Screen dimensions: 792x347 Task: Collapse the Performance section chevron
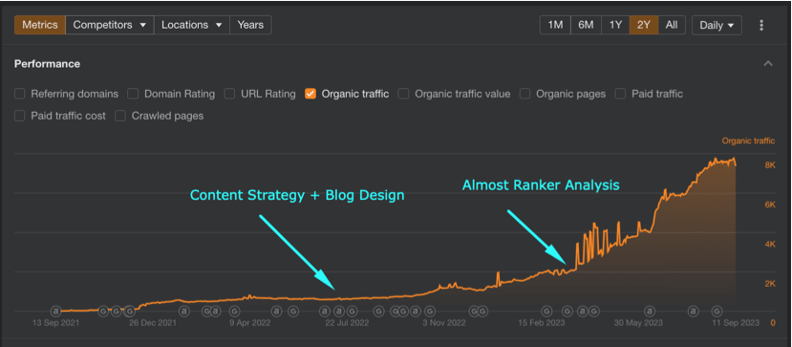click(768, 64)
